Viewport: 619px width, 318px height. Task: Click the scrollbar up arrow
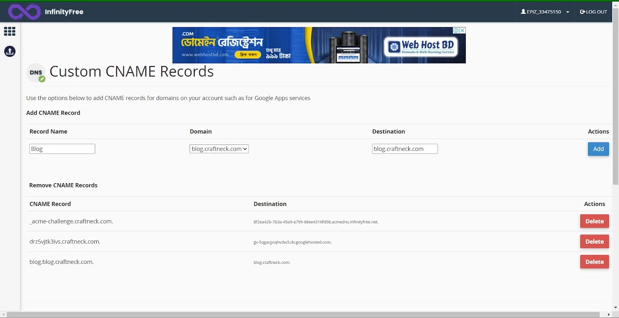coord(616,5)
